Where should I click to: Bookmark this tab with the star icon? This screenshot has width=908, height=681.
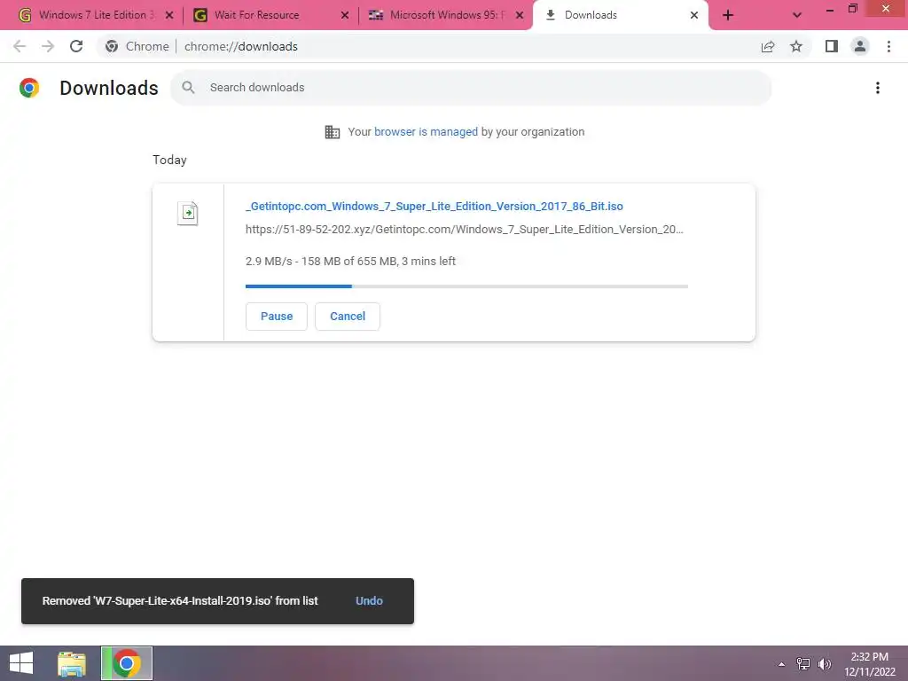796,46
